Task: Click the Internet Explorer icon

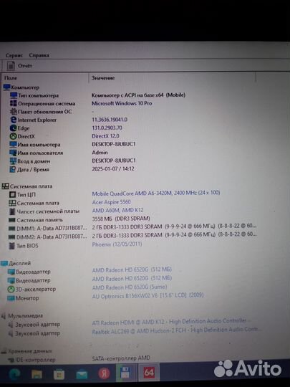Action: point(14,120)
